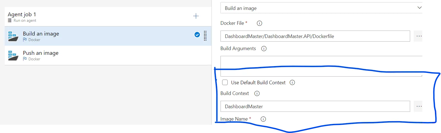Click the drag handle on Build an image task
Image resolution: width=441 pixels, height=133 pixels.
(205, 36)
